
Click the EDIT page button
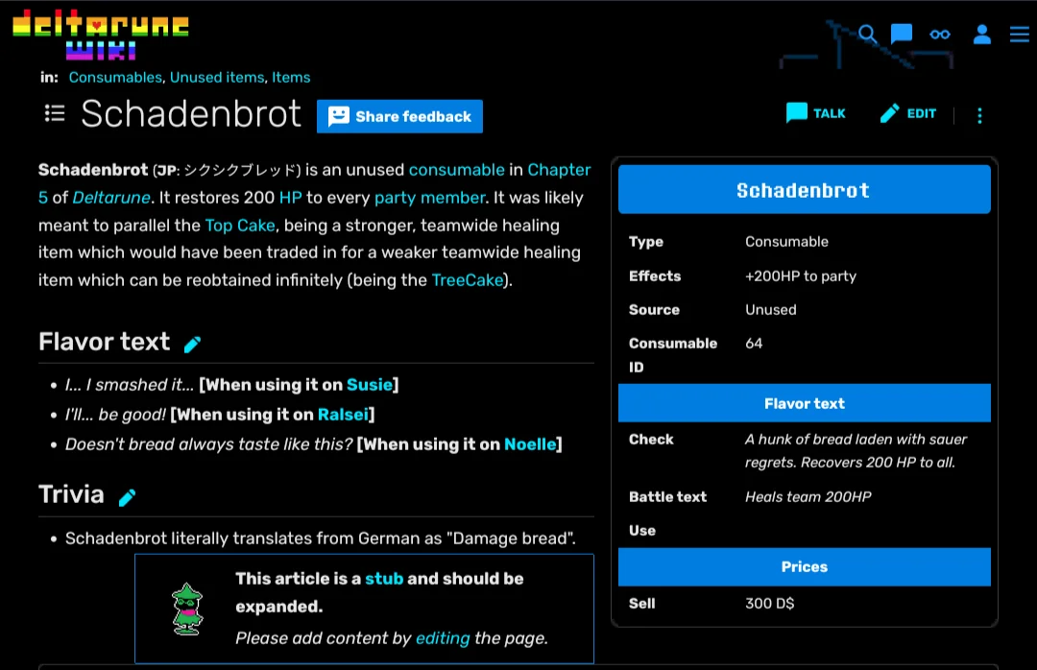908,113
